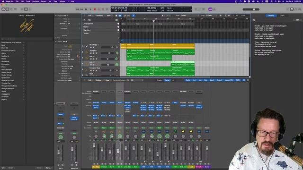Click the Wi-Fi icon in macOS menu bar
The image size is (303, 170).
pos(271,1)
